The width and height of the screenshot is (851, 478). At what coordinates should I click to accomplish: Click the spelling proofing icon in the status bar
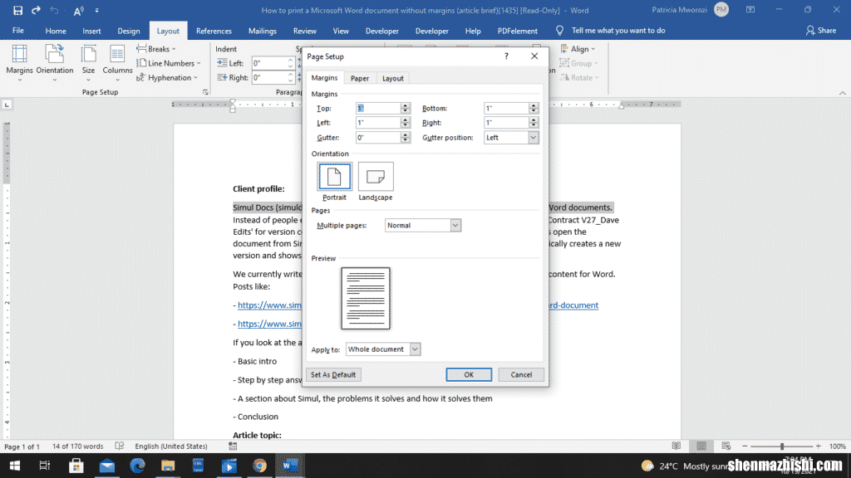120,446
